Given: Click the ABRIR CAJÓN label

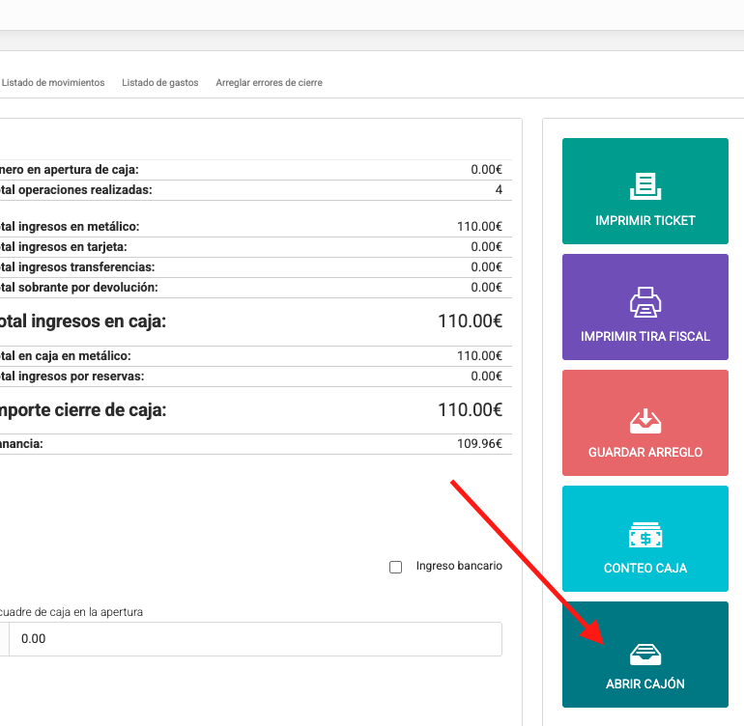Looking at the screenshot, I should pyautogui.click(x=645, y=684).
